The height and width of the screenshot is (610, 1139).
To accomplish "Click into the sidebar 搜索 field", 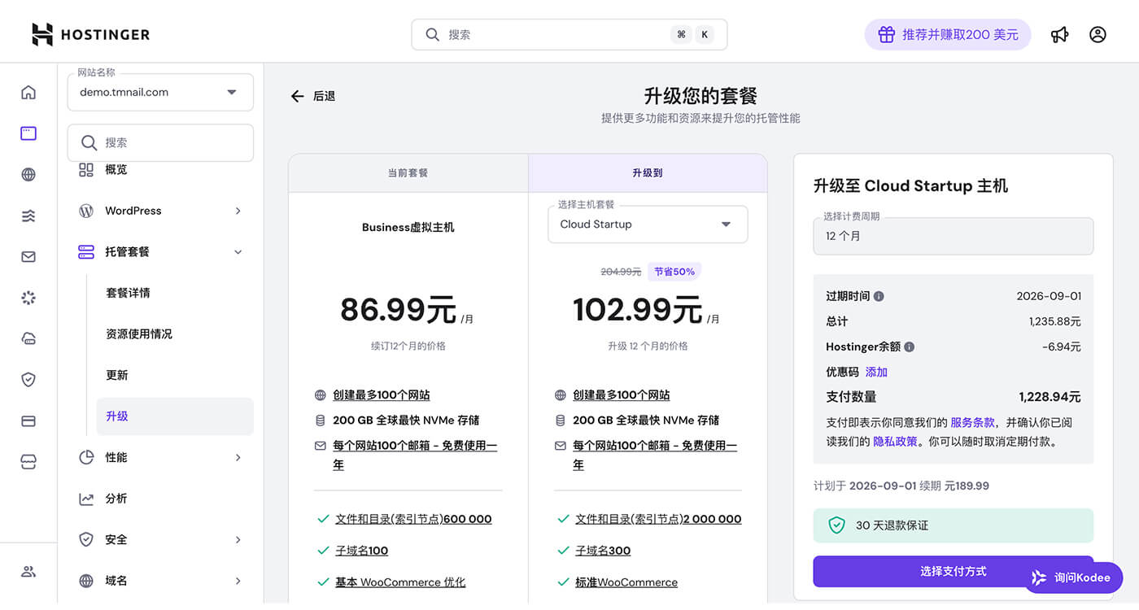I will point(160,142).
